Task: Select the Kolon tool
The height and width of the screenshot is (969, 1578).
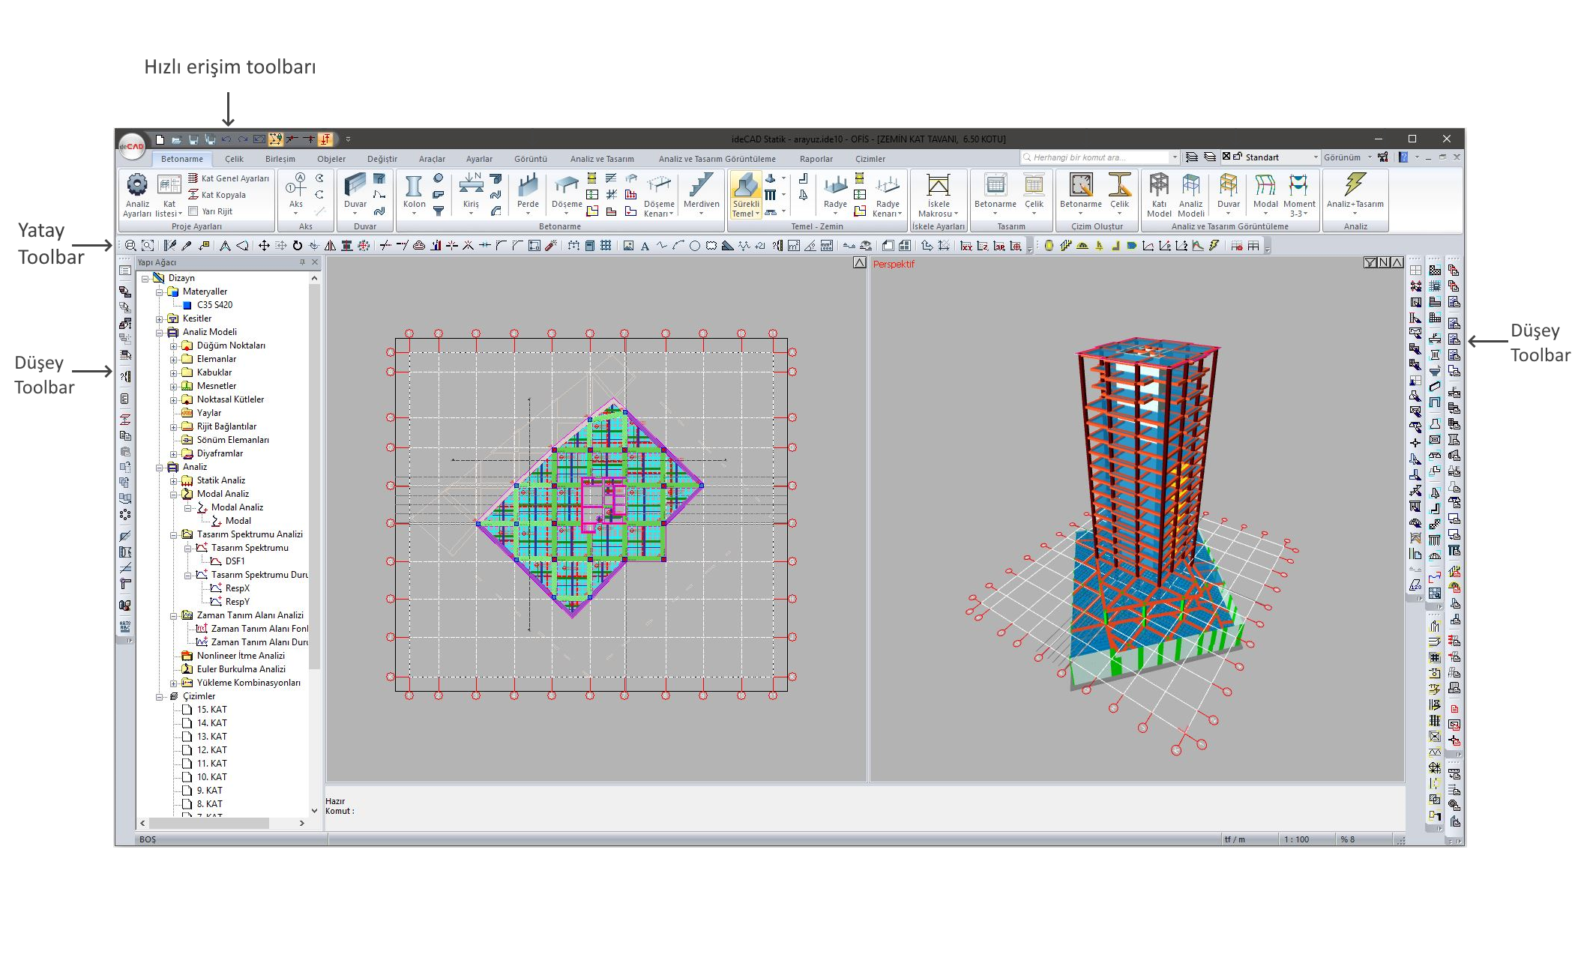Action: (414, 187)
